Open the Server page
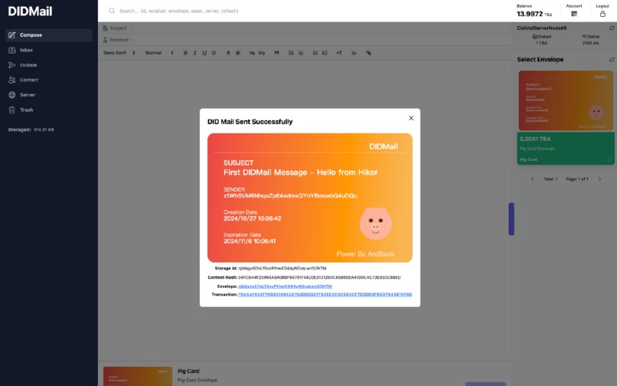This screenshot has height=386, width=617. coord(49,95)
